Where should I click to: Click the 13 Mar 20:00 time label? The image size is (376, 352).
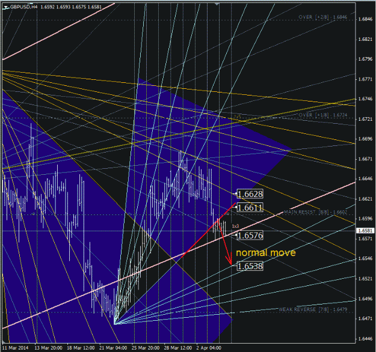(48, 348)
